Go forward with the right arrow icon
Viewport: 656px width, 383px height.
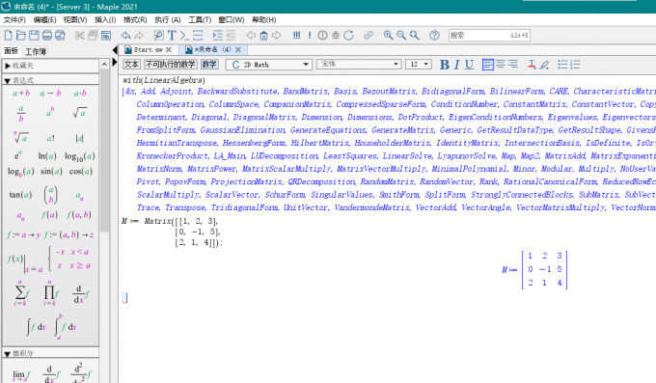tap(277, 36)
